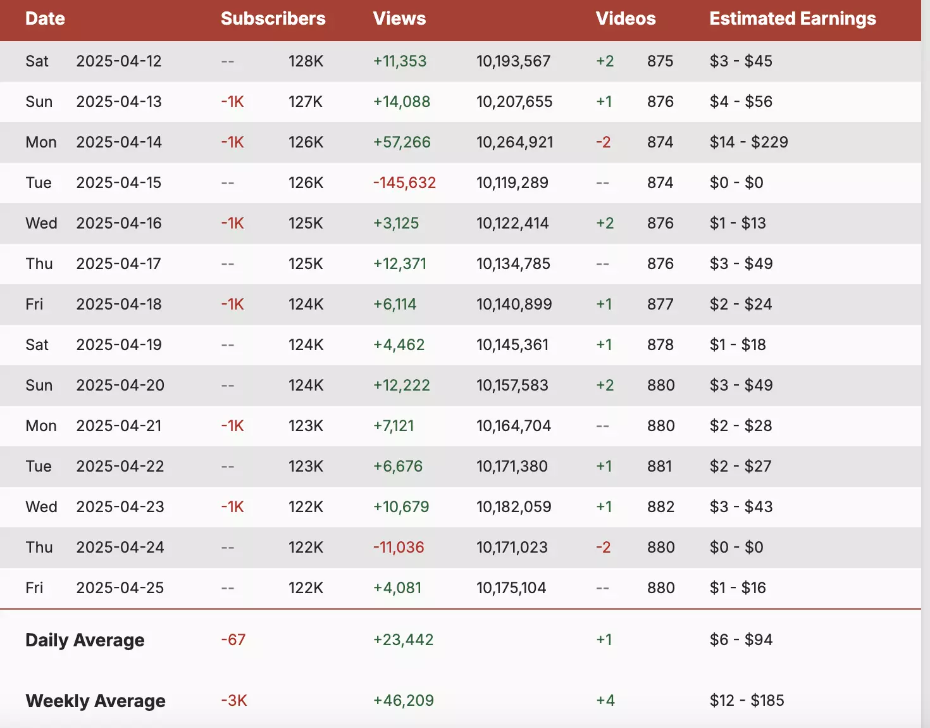Click the +46,209 weekly average views
The image size is (930, 728).
point(404,701)
